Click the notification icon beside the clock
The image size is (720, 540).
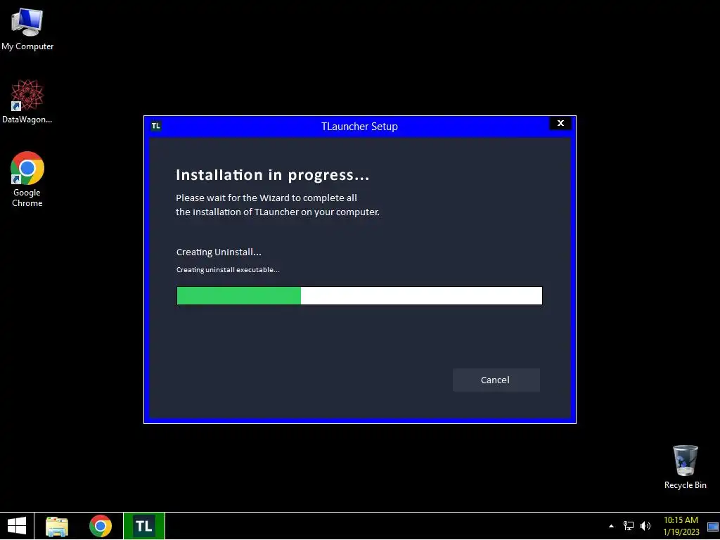[x=713, y=526]
